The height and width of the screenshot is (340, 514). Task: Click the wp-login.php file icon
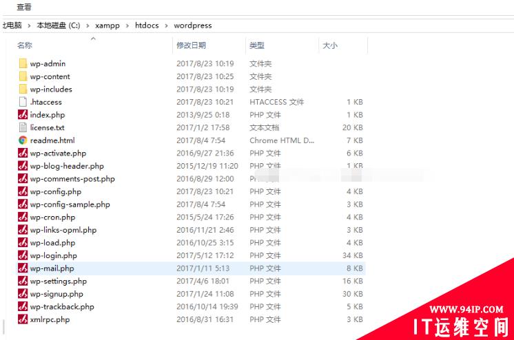tap(23, 255)
